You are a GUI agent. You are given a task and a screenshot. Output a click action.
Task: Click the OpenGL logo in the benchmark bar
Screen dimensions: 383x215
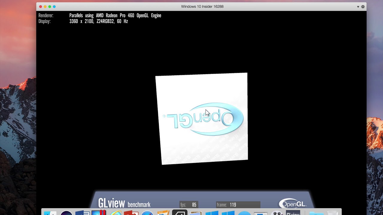[x=292, y=204]
